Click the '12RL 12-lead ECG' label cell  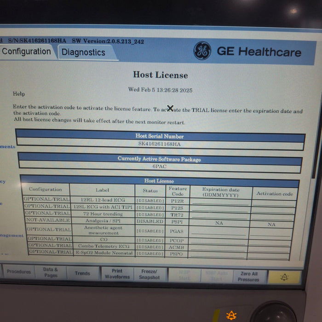[x=103, y=200]
